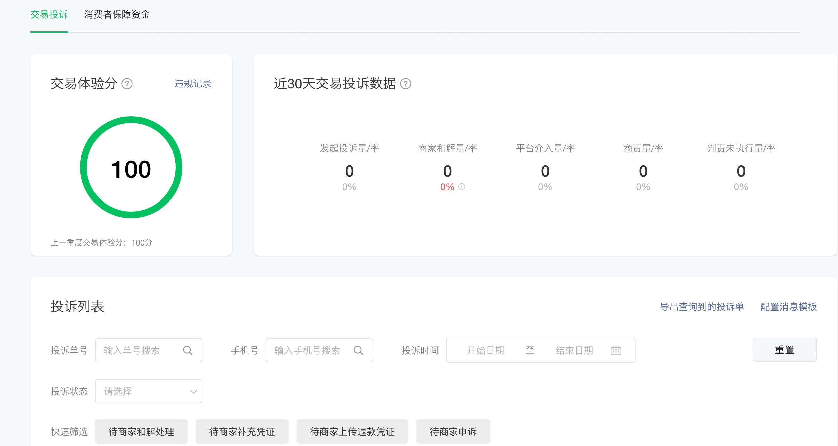
Task: Click the green 100 score ring
Action: pos(131,168)
